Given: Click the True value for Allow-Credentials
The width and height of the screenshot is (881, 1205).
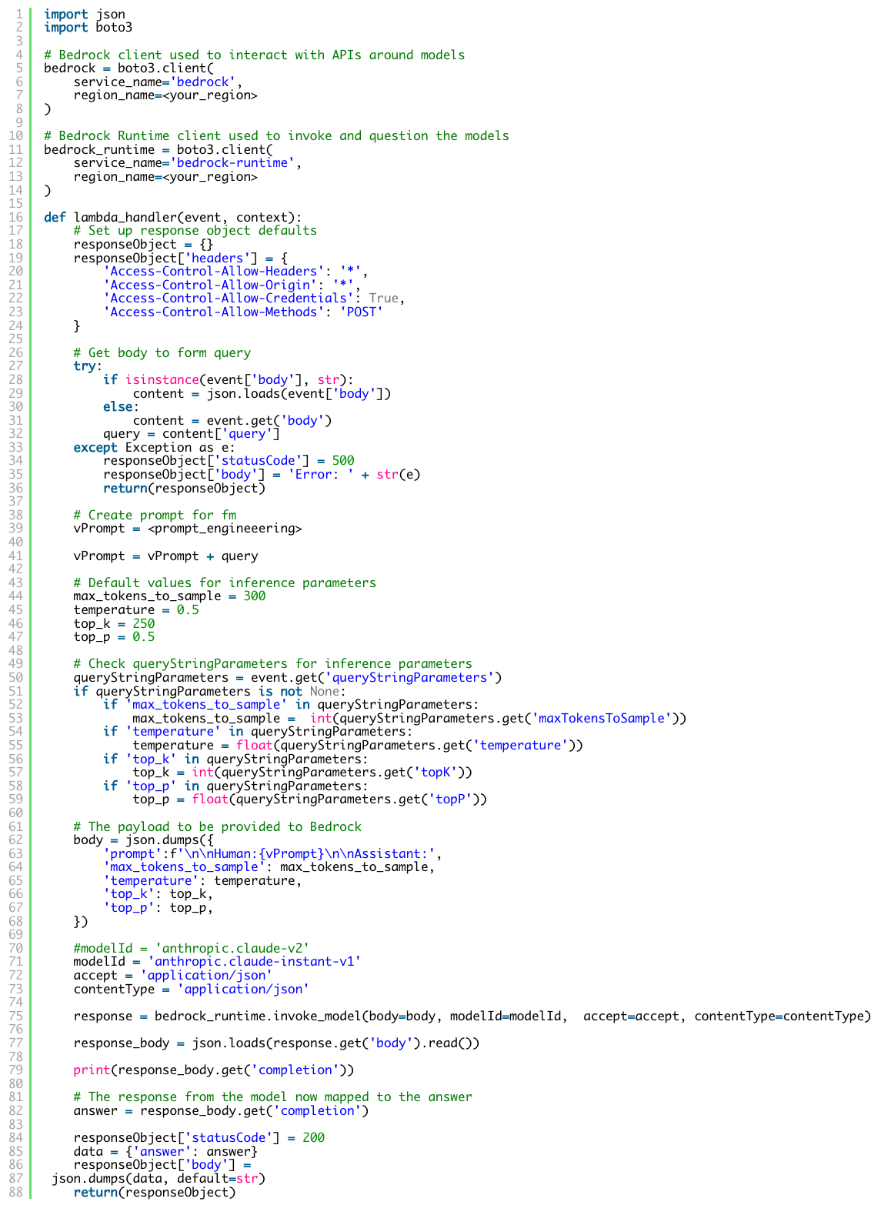Looking at the screenshot, I should click(383, 299).
